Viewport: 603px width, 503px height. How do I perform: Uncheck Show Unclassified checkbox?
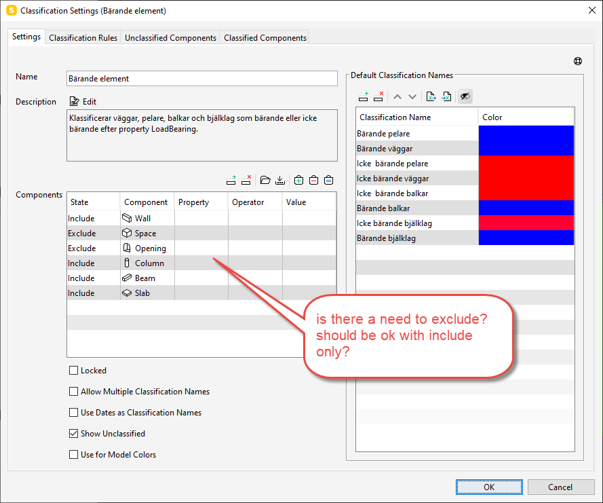coord(73,433)
